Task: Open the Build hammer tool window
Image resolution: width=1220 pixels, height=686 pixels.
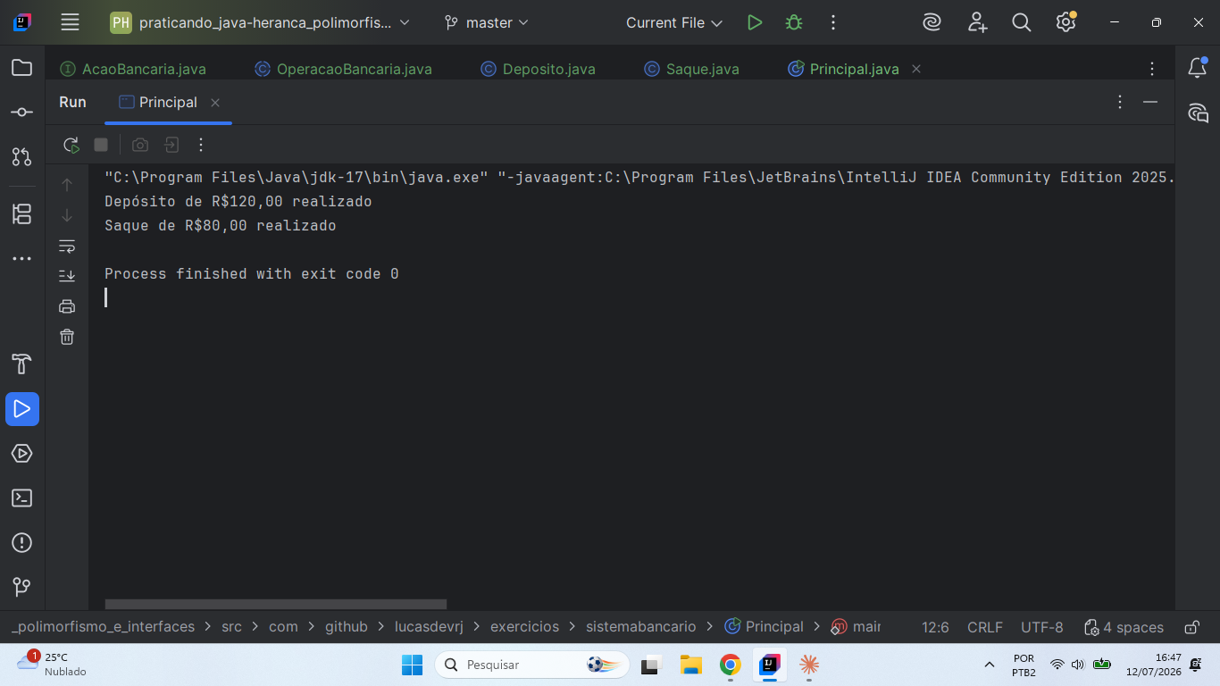Action: pyautogui.click(x=22, y=364)
